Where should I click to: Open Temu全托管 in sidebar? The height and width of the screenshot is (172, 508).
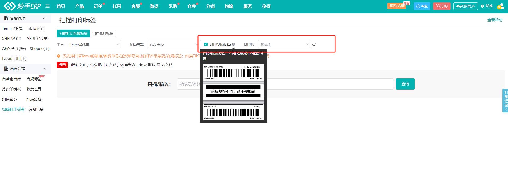click(x=13, y=28)
